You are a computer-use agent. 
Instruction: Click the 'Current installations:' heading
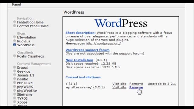pyautogui.click(x=83, y=77)
